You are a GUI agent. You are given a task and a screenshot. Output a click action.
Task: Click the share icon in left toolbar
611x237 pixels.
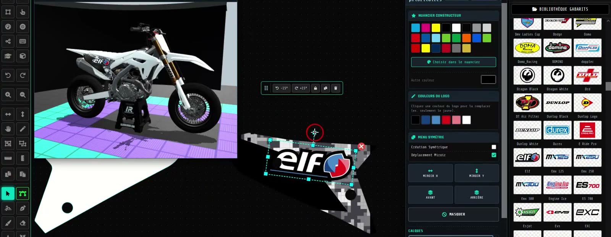8,41
